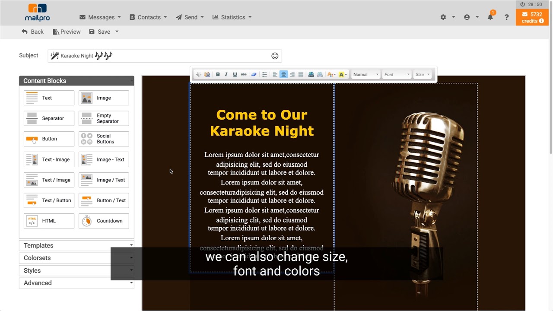Click the help question mark icon

tap(507, 17)
